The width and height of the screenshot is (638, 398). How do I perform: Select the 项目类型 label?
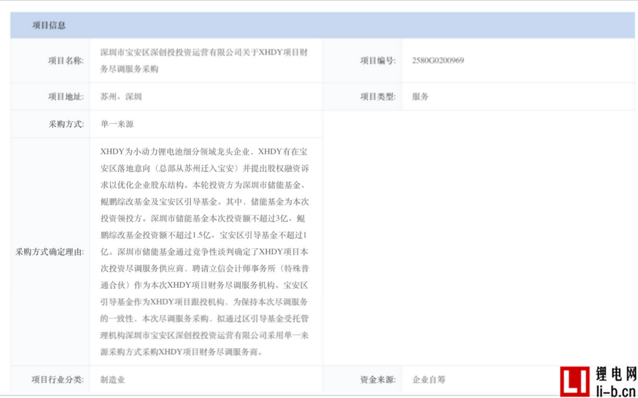(x=378, y=97)
